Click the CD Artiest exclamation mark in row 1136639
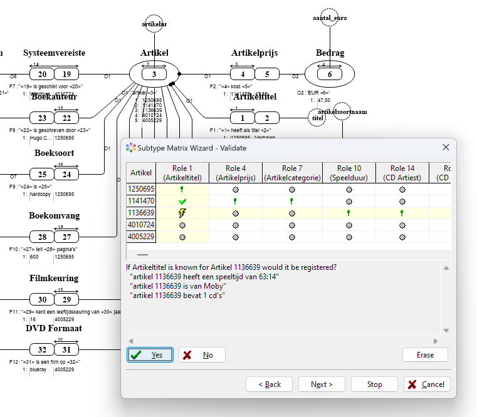Viewport: 477px width, 417px height. (x=402, y=213)
